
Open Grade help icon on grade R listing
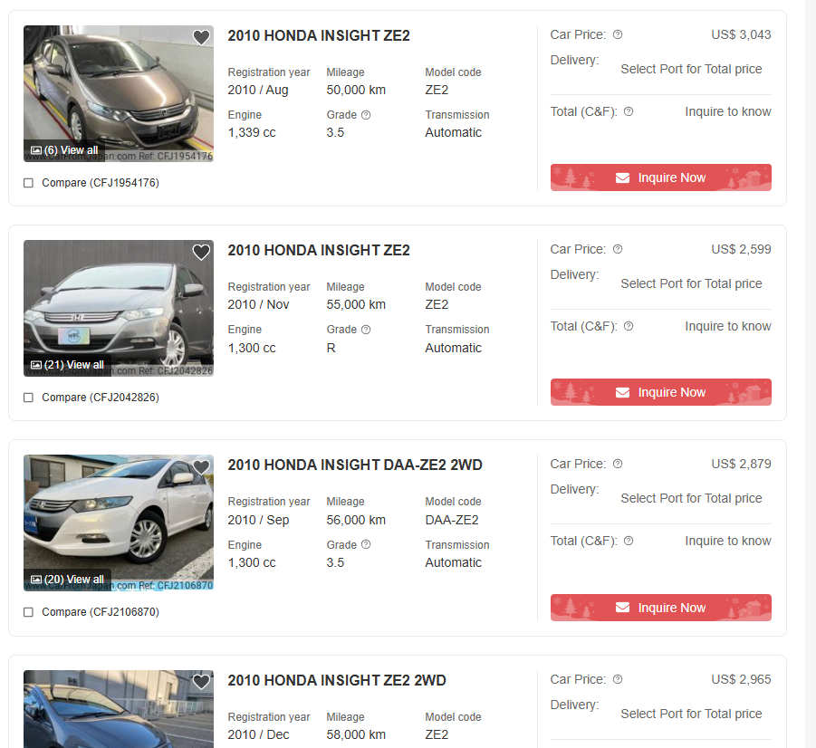point(366,330)
